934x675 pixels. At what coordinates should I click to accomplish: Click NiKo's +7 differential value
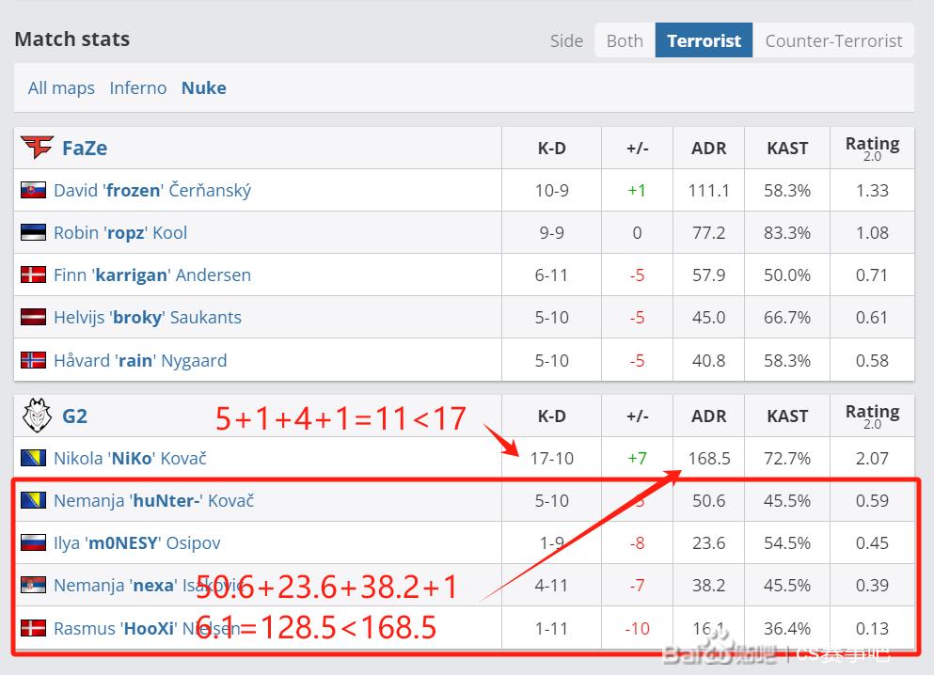[638, 459]
